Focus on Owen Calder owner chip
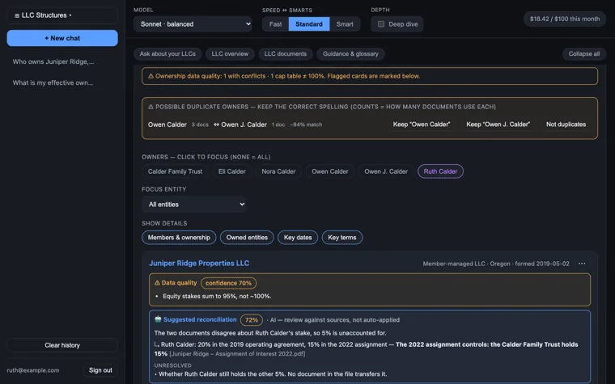This screenshot has width=615, height=384. [330, 171]
